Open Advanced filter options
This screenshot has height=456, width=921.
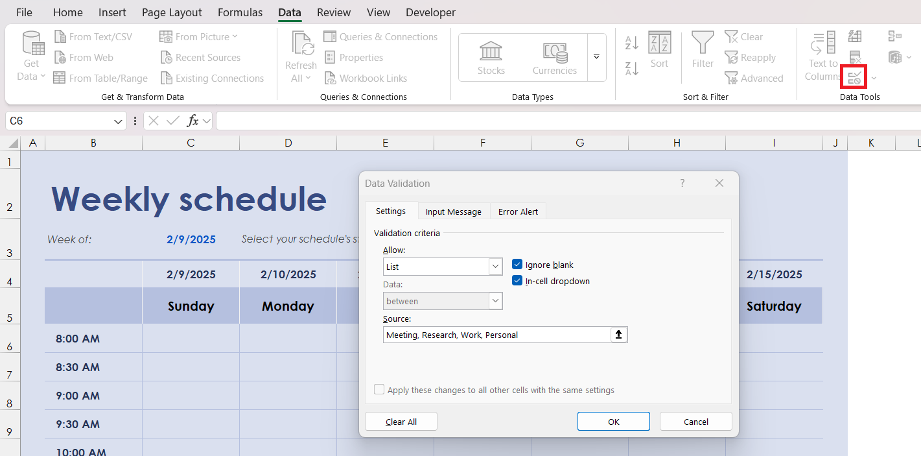point(754,78)
